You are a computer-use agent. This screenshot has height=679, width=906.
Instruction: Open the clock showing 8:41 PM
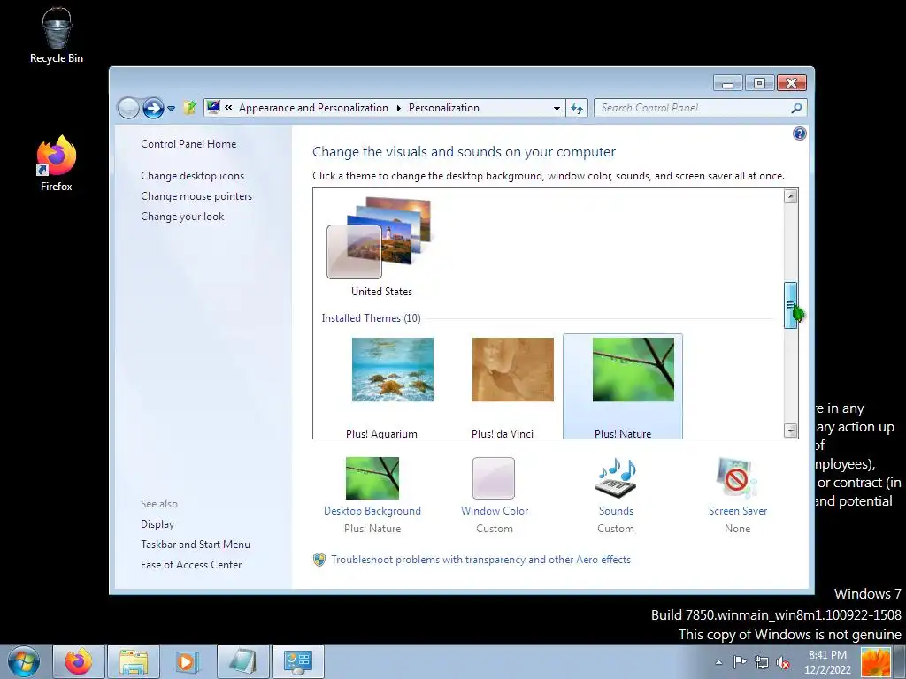(x=827, y=662)
